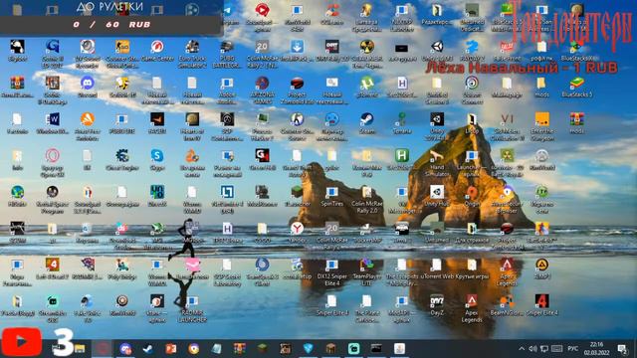Open the touch keyboard tray icon

(x=557, y=349)
